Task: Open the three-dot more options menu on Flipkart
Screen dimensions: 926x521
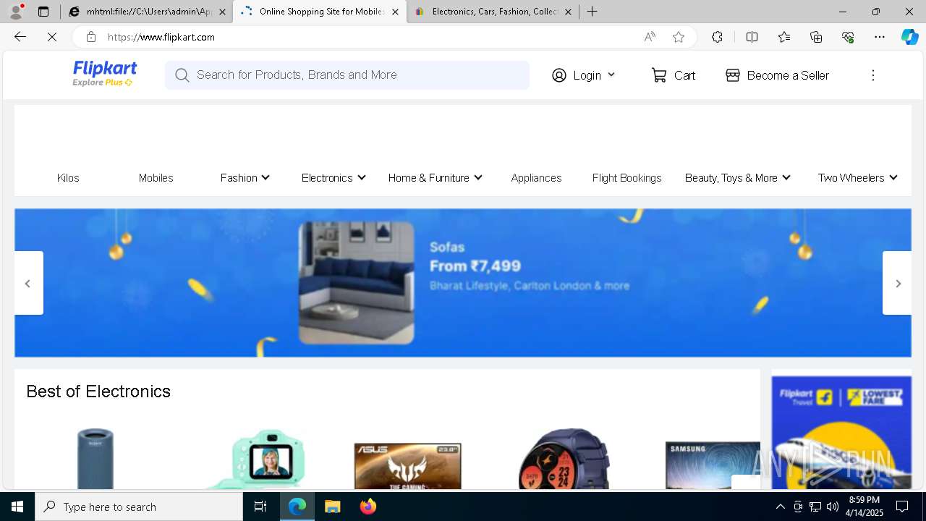Action: tap(873, 75)
